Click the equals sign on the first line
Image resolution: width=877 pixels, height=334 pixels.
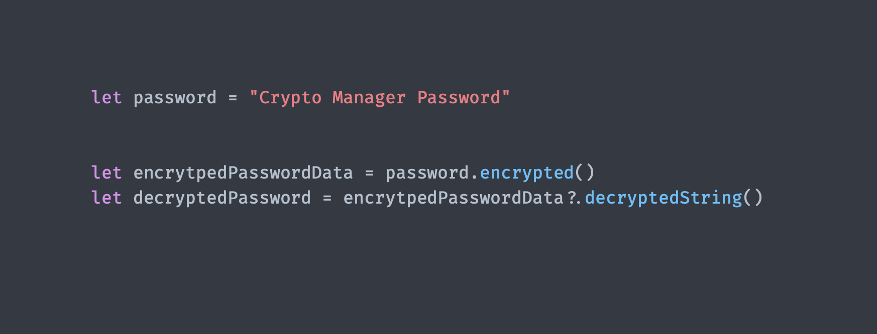click(233, 98)
